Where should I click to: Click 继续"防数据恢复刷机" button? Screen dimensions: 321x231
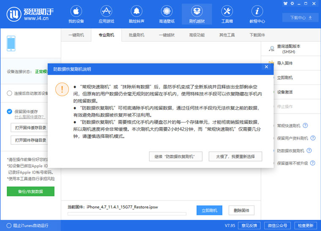point(176,157)
